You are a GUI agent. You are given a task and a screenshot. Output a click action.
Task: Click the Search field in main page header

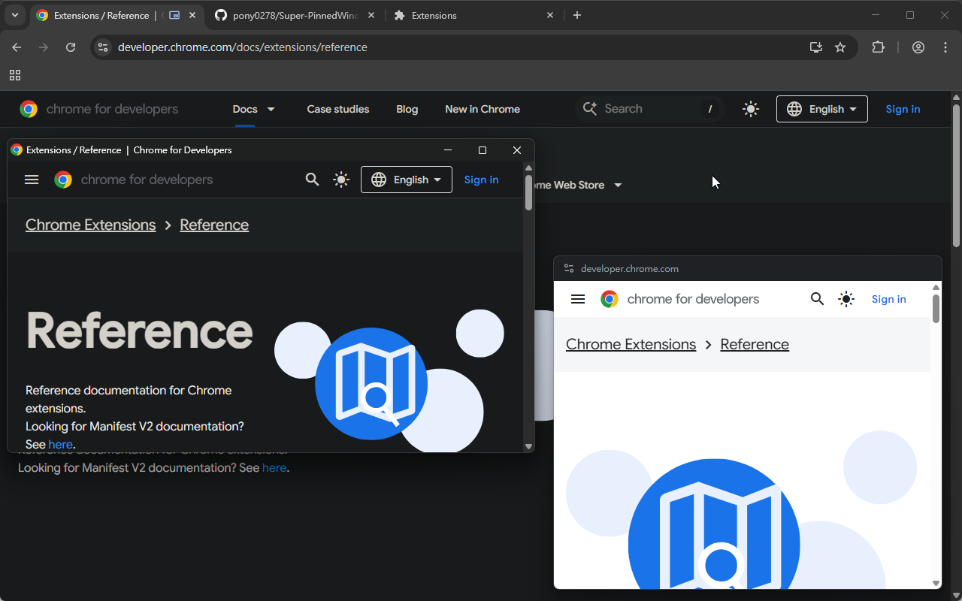649,109
